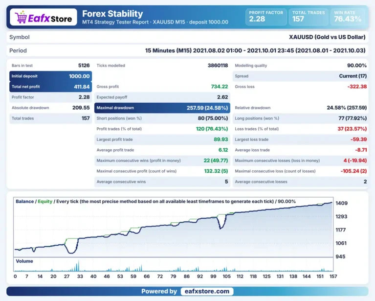Open the eafxstore.com link in footer
This screenshot has height=301, width=375.
tap(207, 291)
